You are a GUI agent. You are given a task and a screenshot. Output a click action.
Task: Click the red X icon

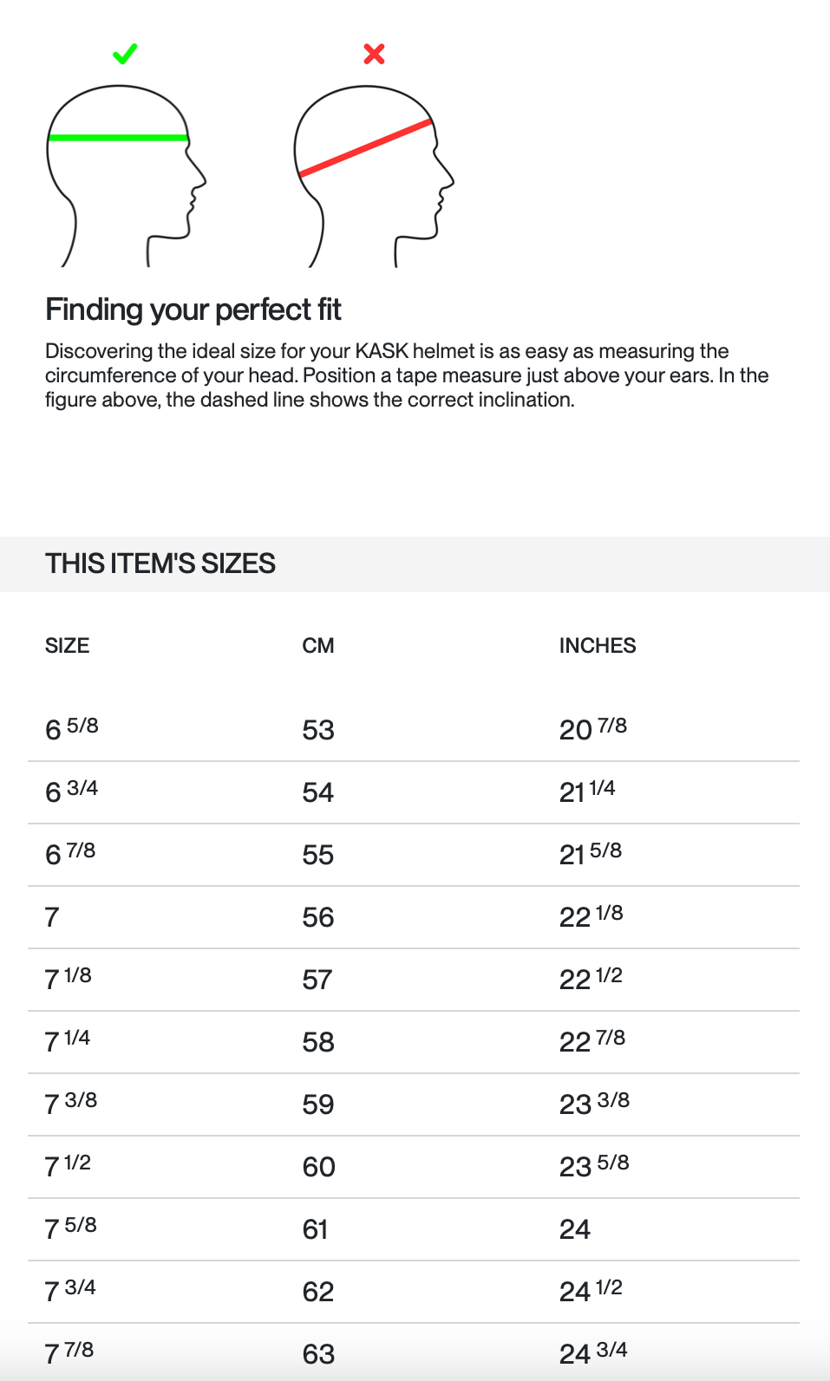374,54
